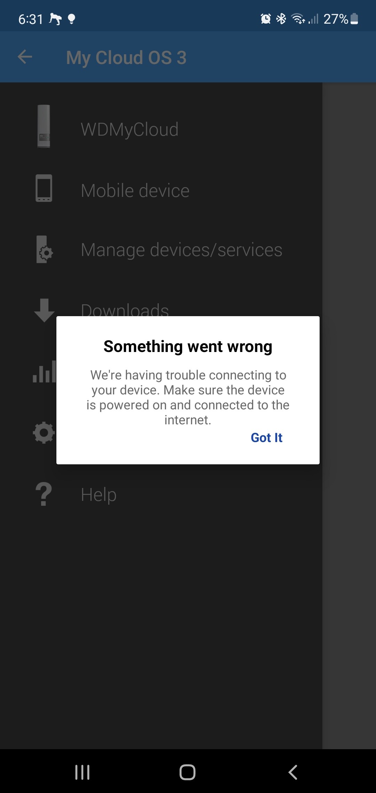
Task: Tap the Downloads arrow icon
Action: pos(44,310)
